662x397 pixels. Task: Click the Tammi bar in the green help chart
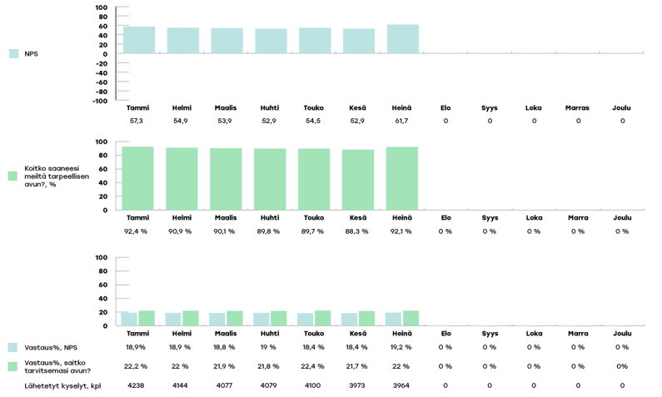[137, 178]
